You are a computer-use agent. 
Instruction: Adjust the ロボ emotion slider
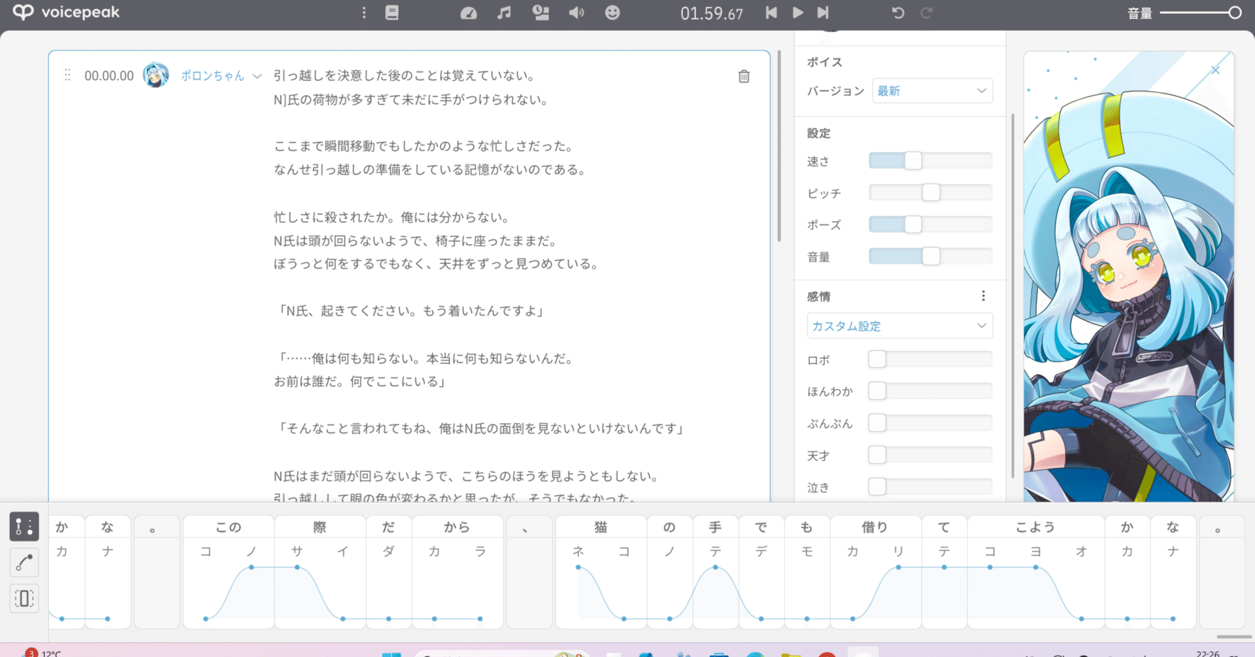877,359
